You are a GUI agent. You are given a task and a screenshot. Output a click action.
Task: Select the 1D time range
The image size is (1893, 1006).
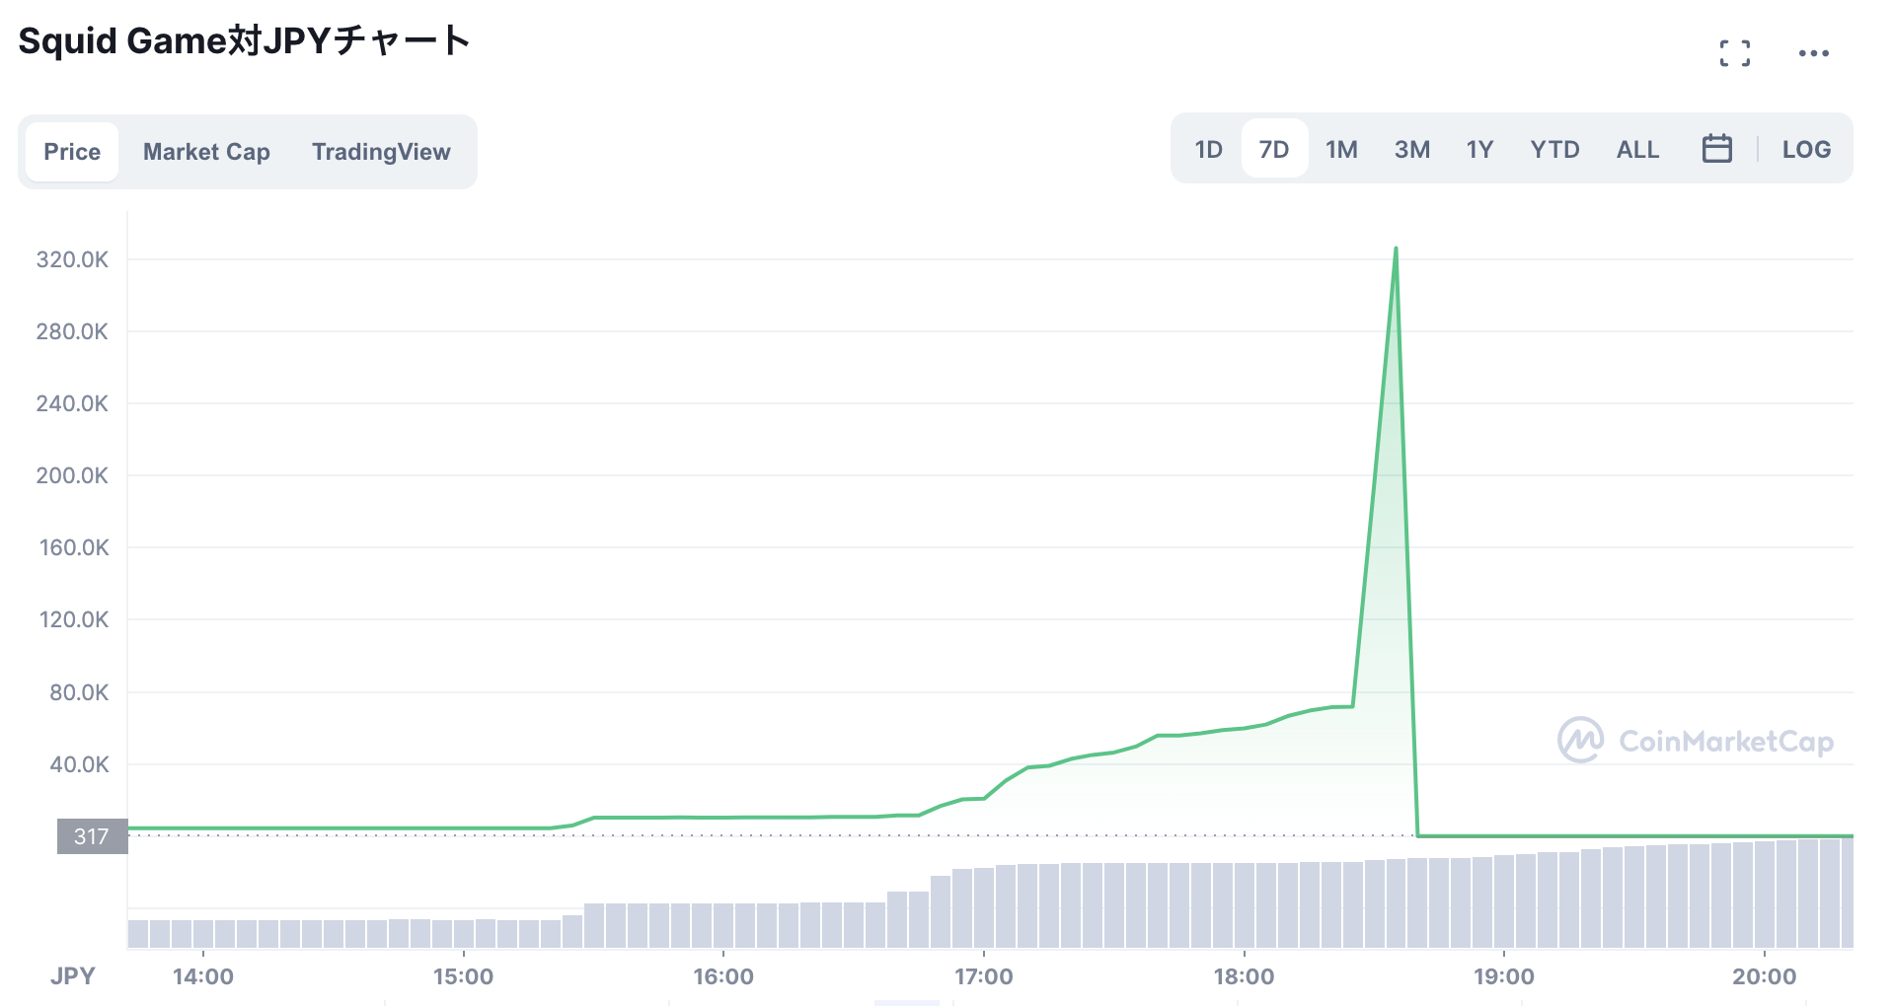[1208, 149]
